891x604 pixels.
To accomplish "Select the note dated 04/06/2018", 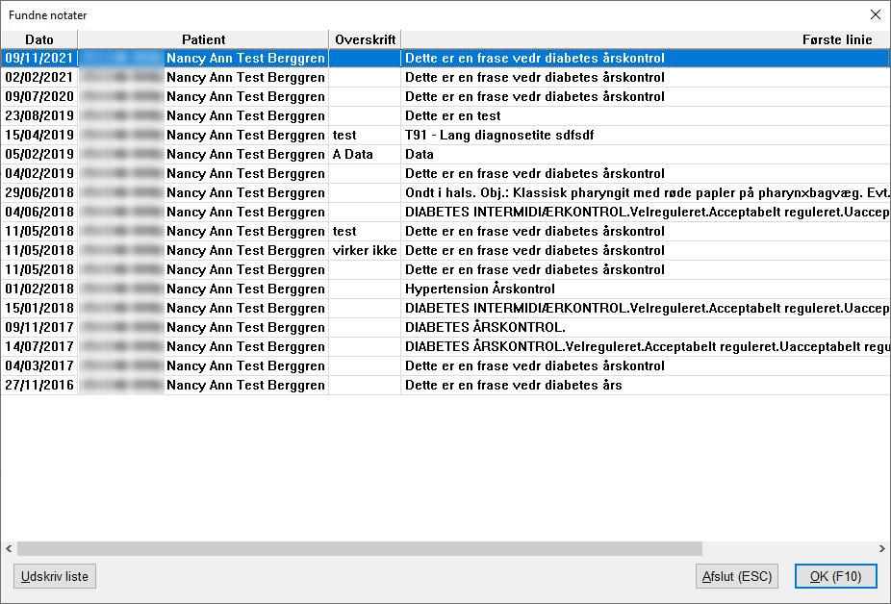I will click(445, 212).
